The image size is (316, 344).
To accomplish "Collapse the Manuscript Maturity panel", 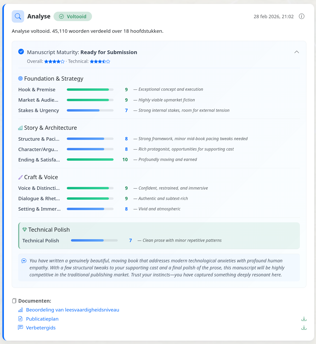I will (x=297, y=52).
